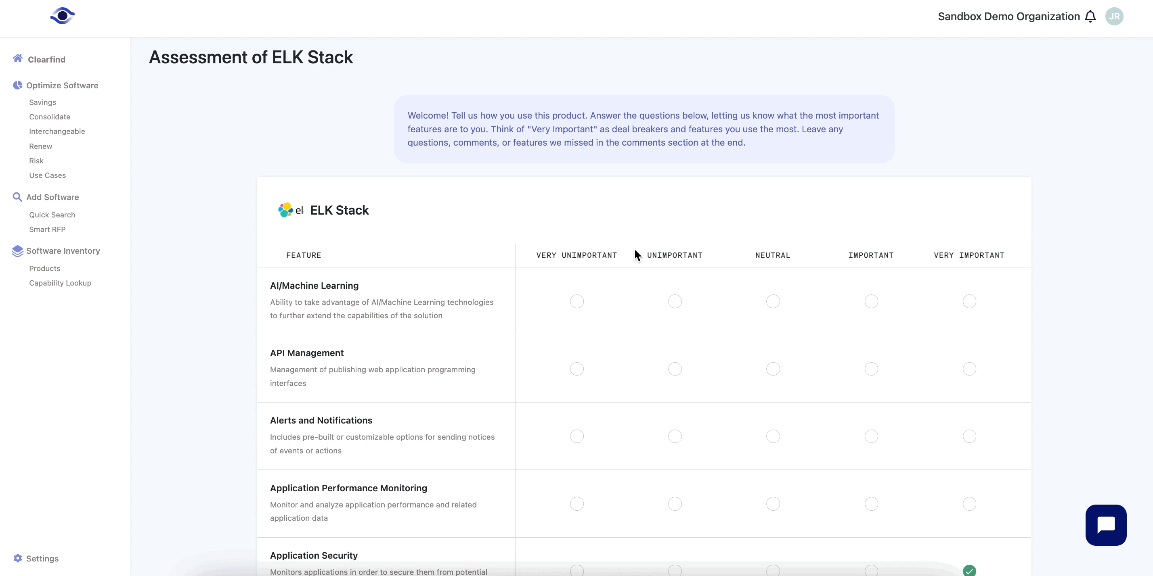Click the Clearfind eye logo
The image size is (1153, 576).
62,16
